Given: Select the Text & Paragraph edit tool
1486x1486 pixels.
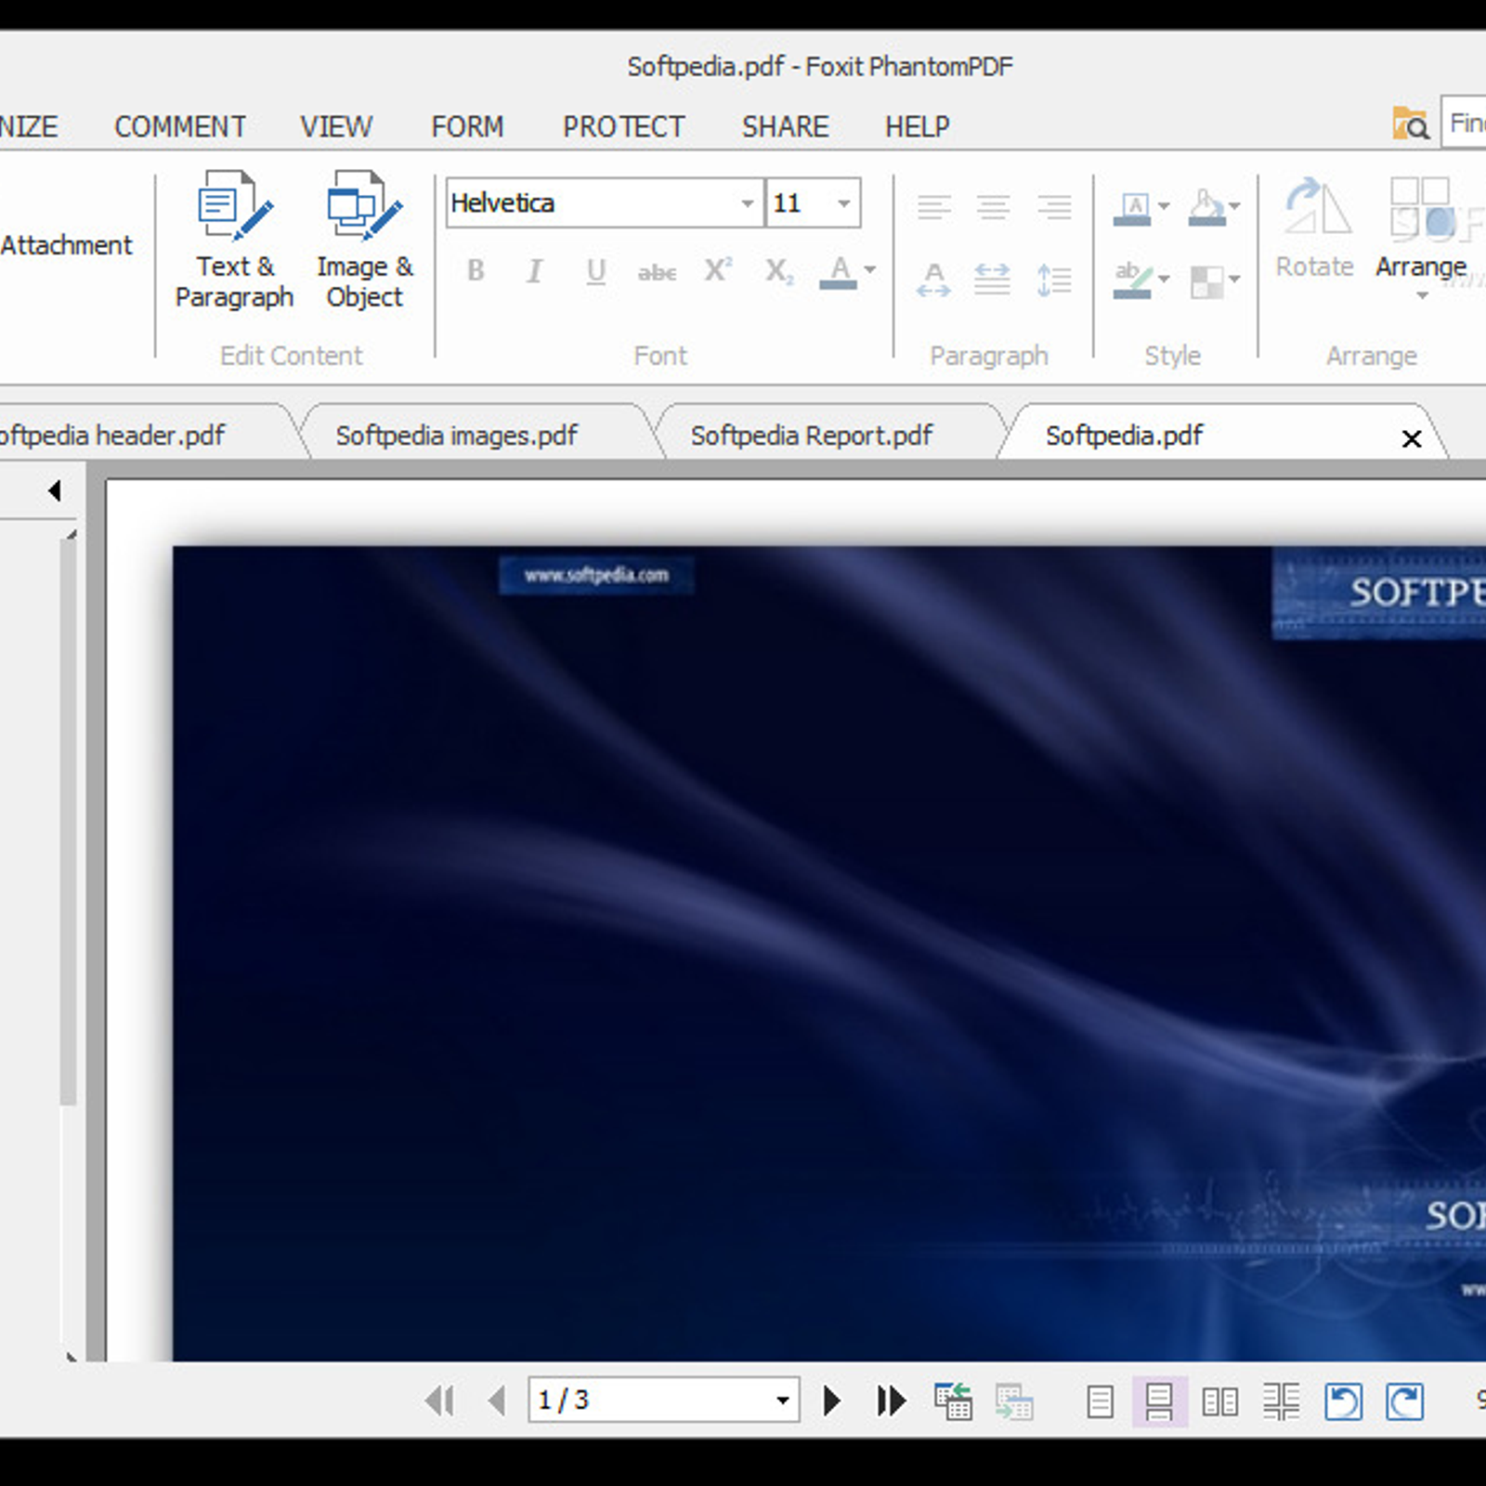Looking at the screenshot, I should pyautogui.click(x=234, y=240).
